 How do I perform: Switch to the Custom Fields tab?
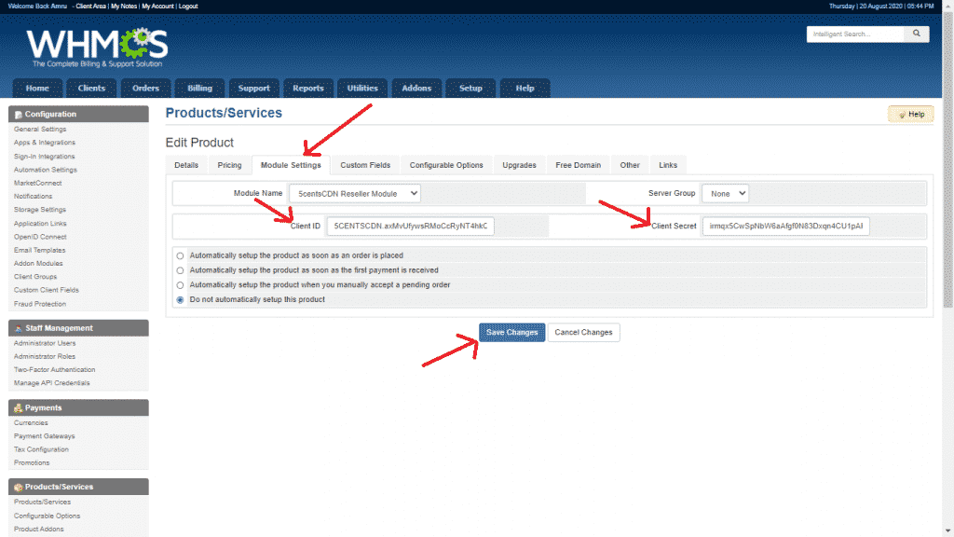[x=365, y=165]
